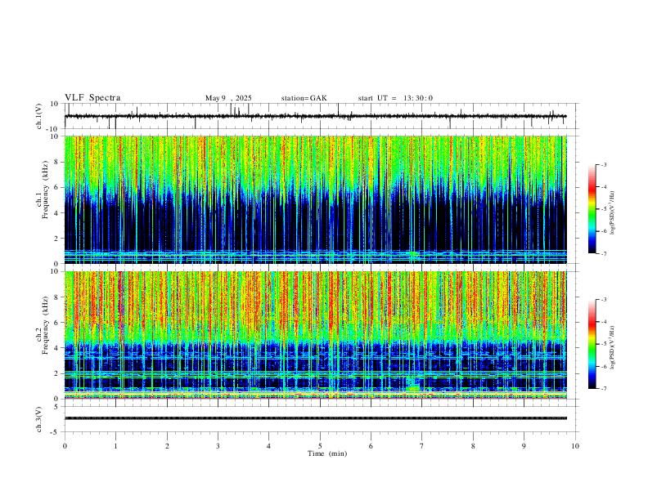
Task: Click the 'station=GAK' label
Action: pyautogui.click(x=304, y=98)
